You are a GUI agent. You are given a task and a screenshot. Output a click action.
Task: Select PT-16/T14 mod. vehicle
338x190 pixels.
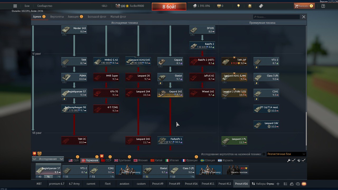[266, 109]
